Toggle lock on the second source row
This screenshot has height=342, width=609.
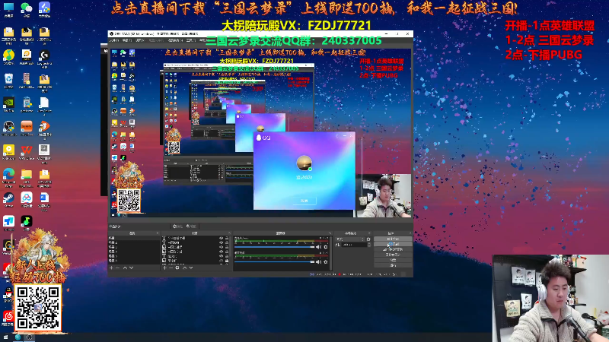tap(227, 242)
